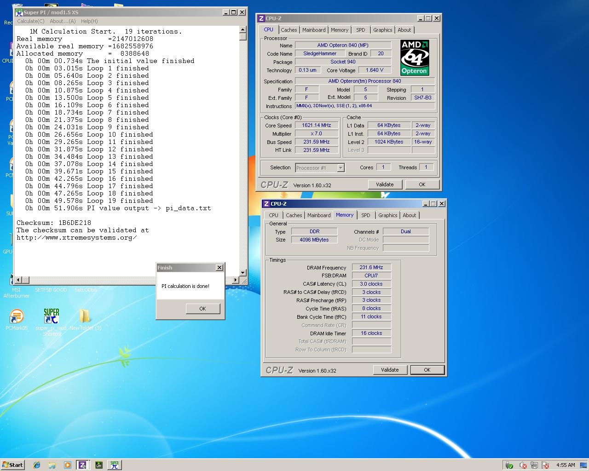Switch to Memory tab in upper CPU-Z

click(340, 30)
